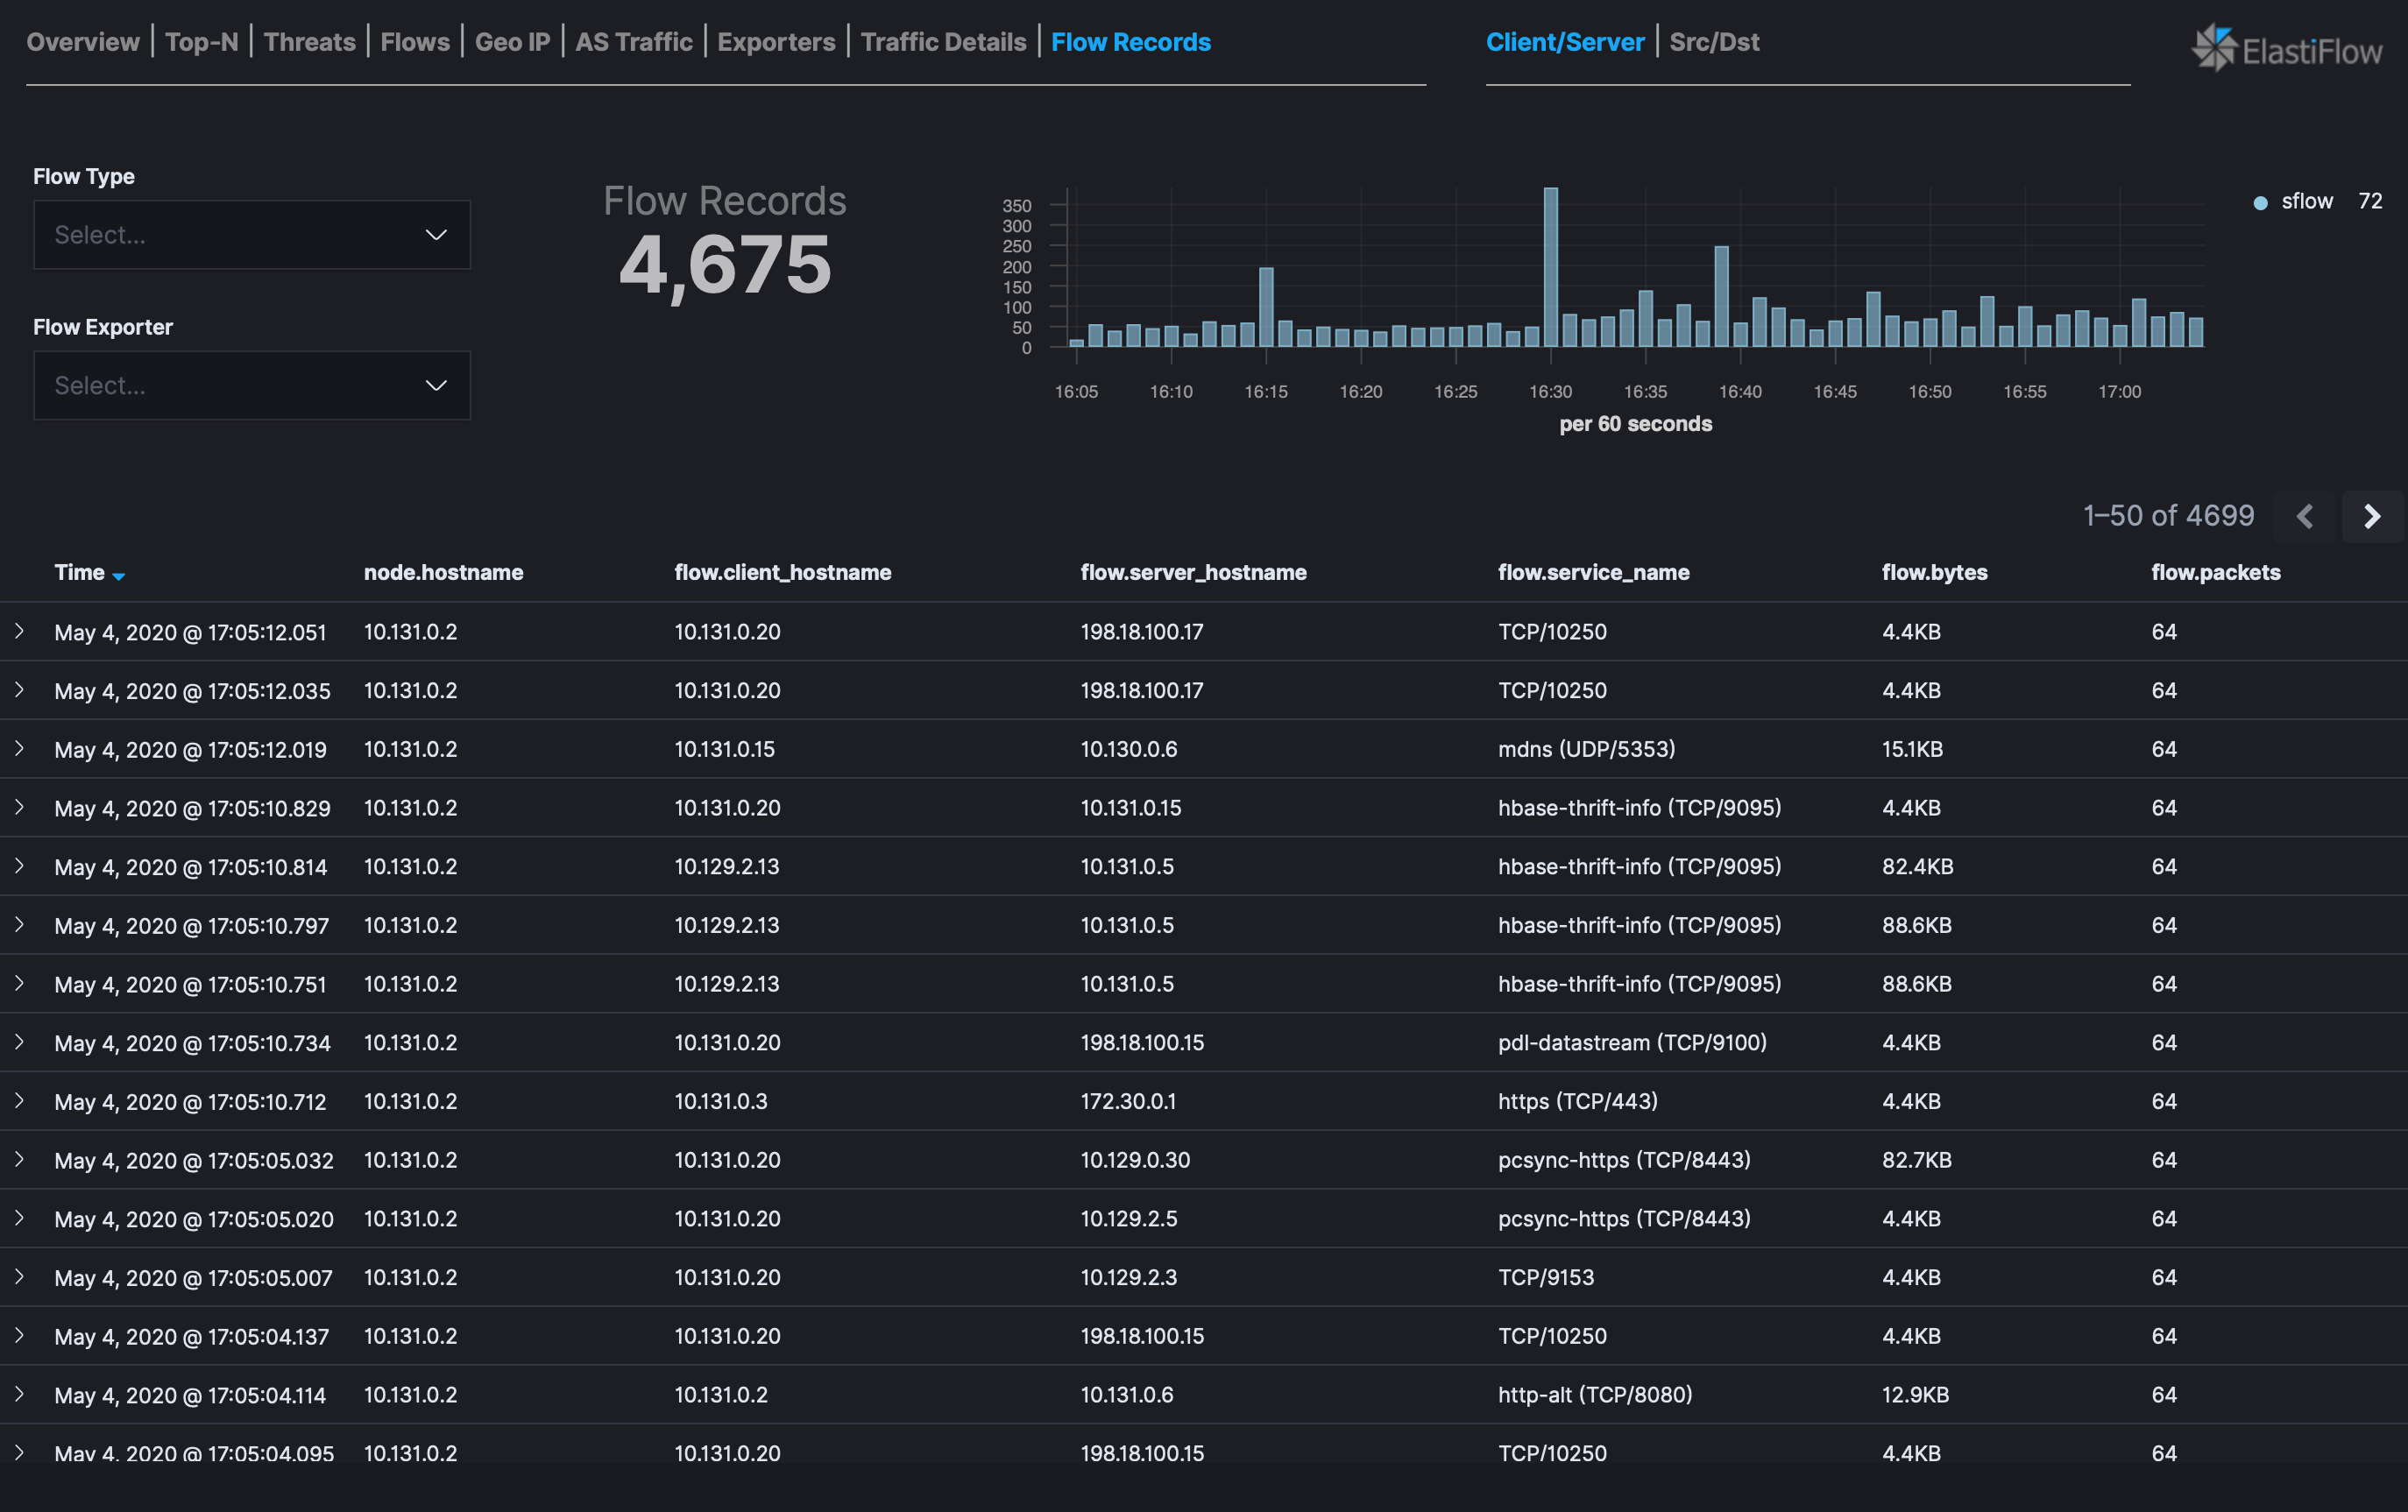Image resolution: width=2408 pixels, height=1512 pixels.
Task: Go to previous page of records
Action: [2304, 516]
